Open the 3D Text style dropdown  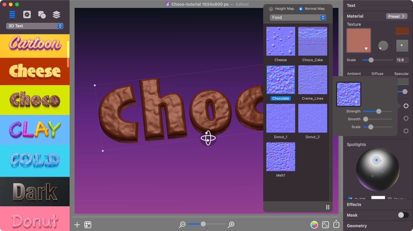pyautogui.click(x=34, y=26)
